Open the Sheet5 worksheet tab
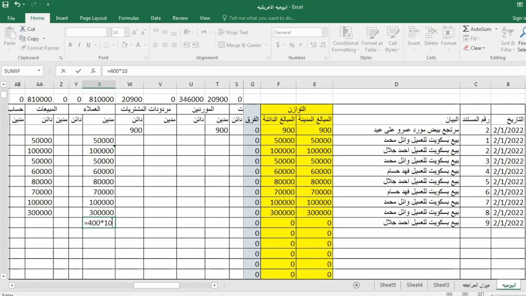Image resolution: width=526 pixels, height=296 pixels. point(388,285)
